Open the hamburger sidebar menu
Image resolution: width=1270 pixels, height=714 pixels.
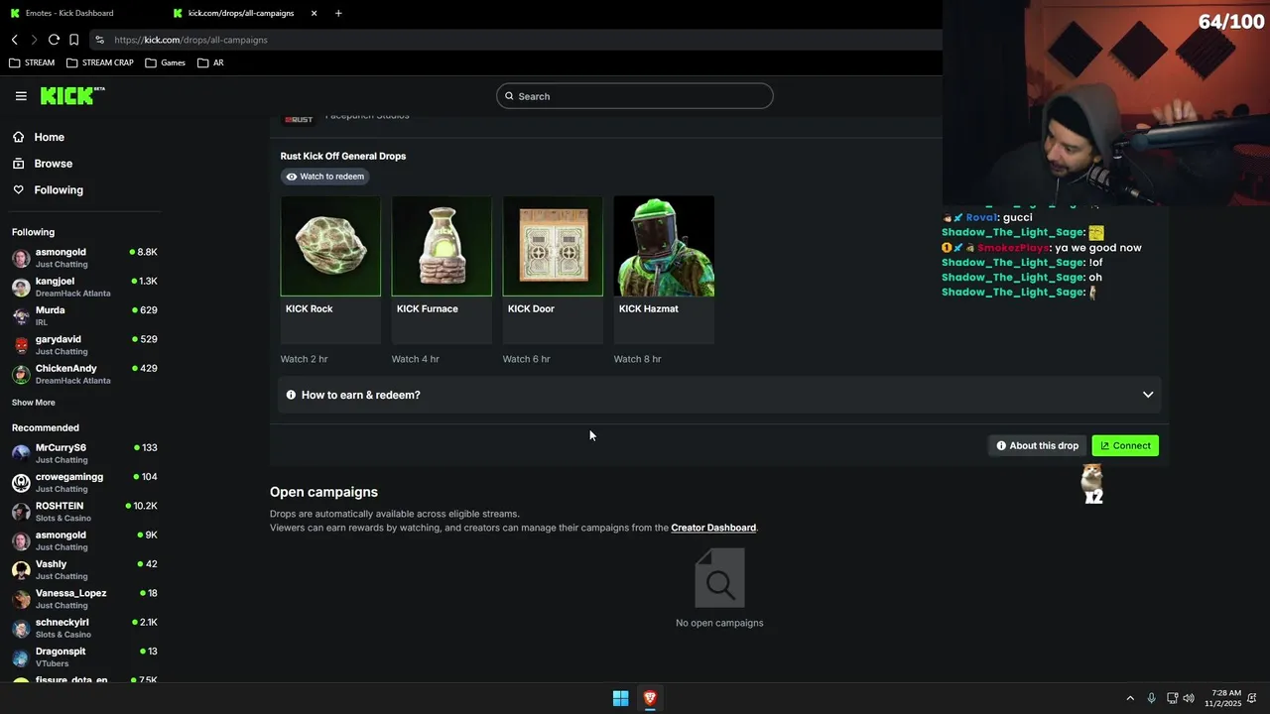[x=21, y=96]
